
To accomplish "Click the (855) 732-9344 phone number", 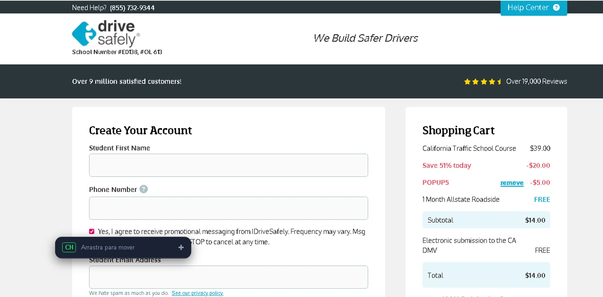I will (132, 8).
